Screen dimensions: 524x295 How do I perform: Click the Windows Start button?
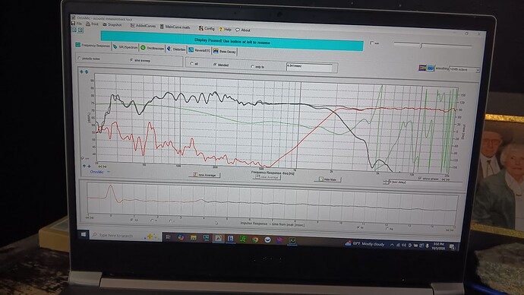tap(84, 234)
